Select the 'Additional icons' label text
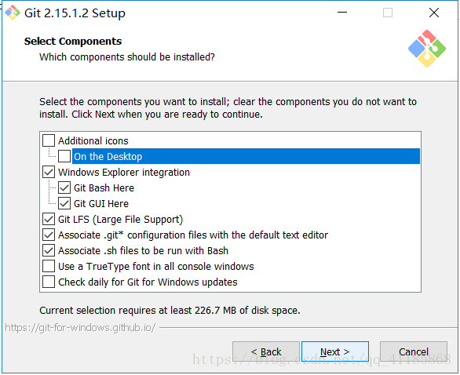The width and height of the screenshot is (460, 375). [x=93, y=141]
